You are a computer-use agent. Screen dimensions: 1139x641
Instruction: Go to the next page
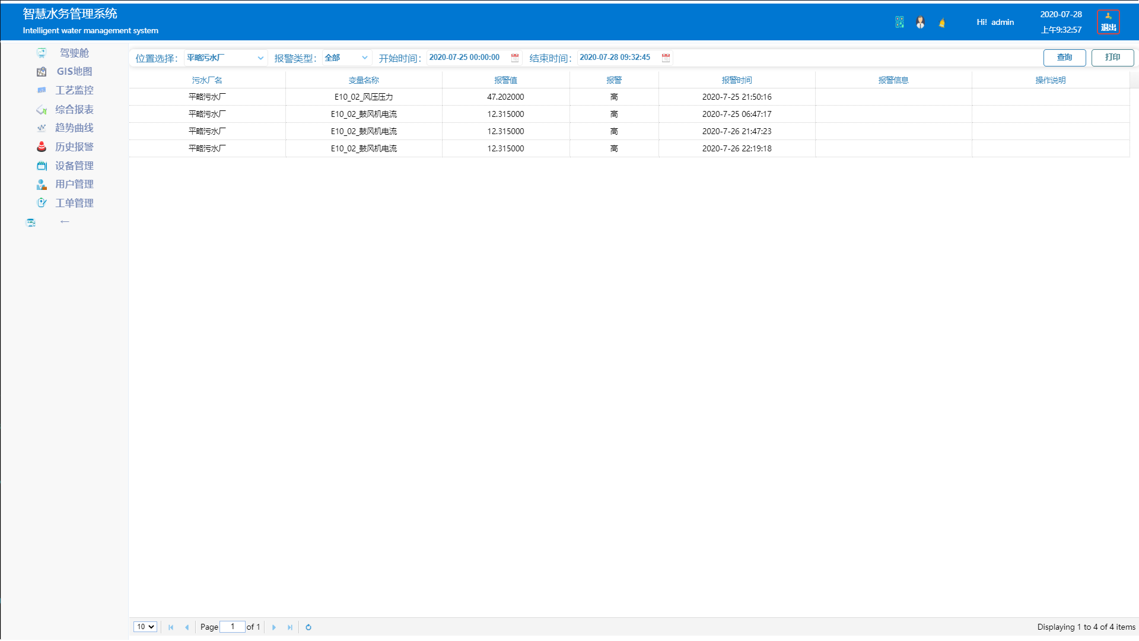click(x=273, y=627)
